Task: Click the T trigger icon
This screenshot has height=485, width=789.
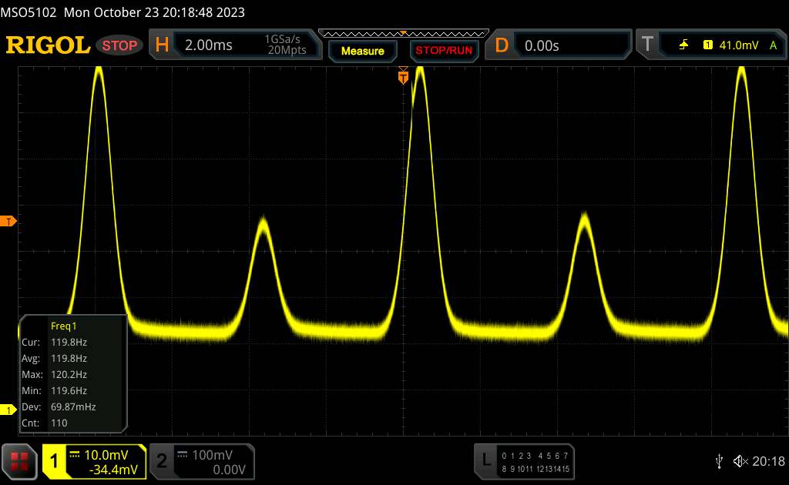Action: pos(647,45)
